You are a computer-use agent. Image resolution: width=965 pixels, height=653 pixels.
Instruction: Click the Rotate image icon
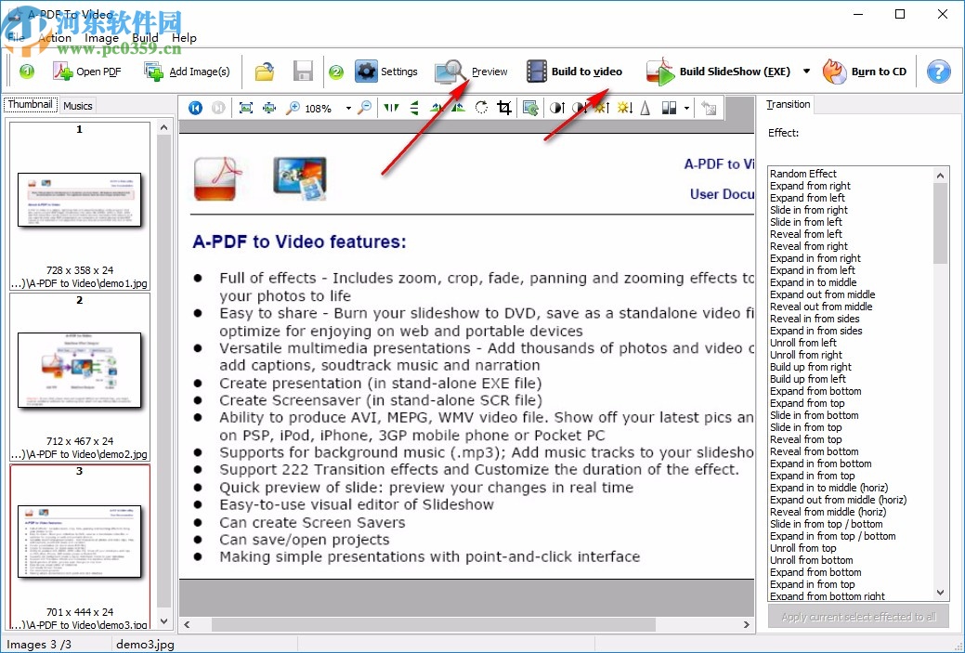480,108
